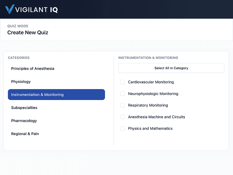Click the Cardiovascular Monitoring label text
This screenshot has width=233, height=175.
pos(151,82)
